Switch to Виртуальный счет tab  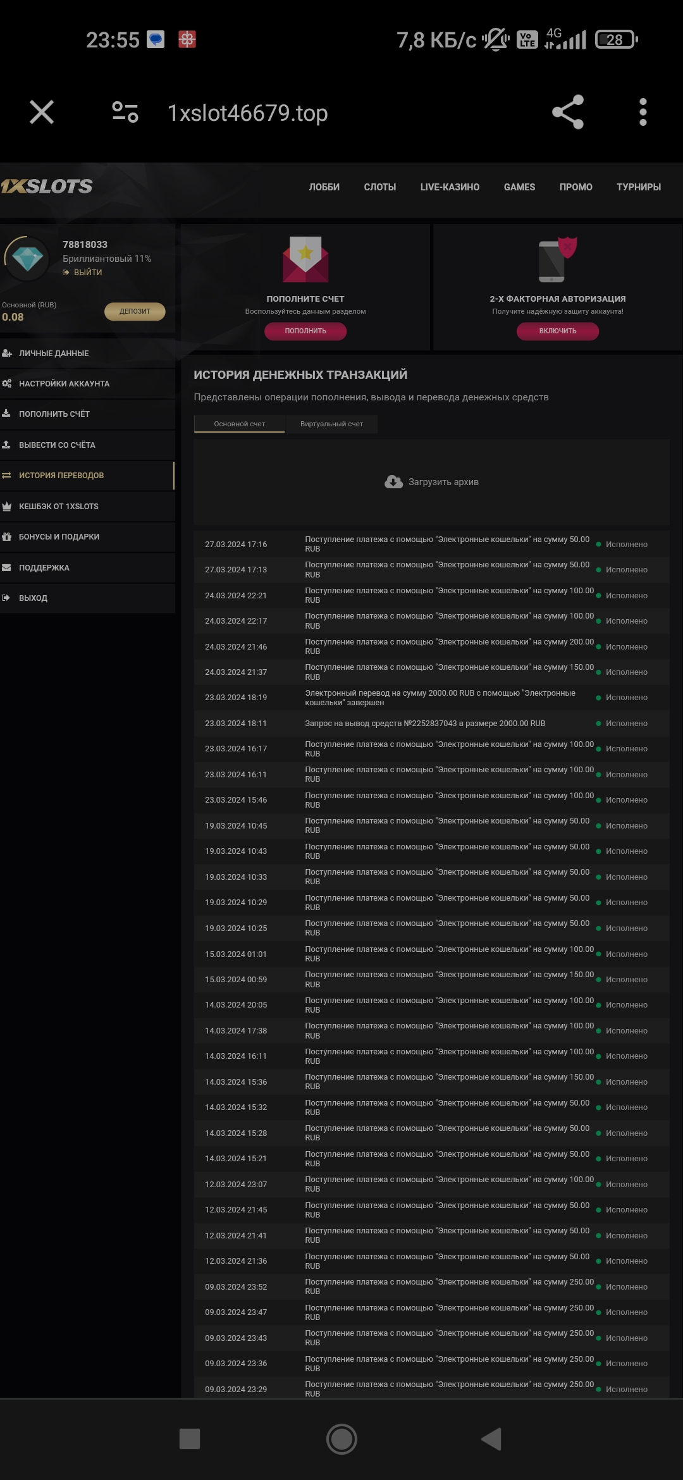coord(331,424)
